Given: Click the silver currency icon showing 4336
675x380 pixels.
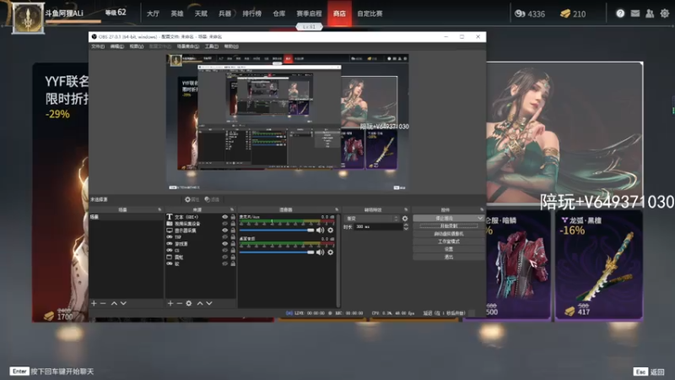Looking at the screenshot, I should click(x=520, y=14).
